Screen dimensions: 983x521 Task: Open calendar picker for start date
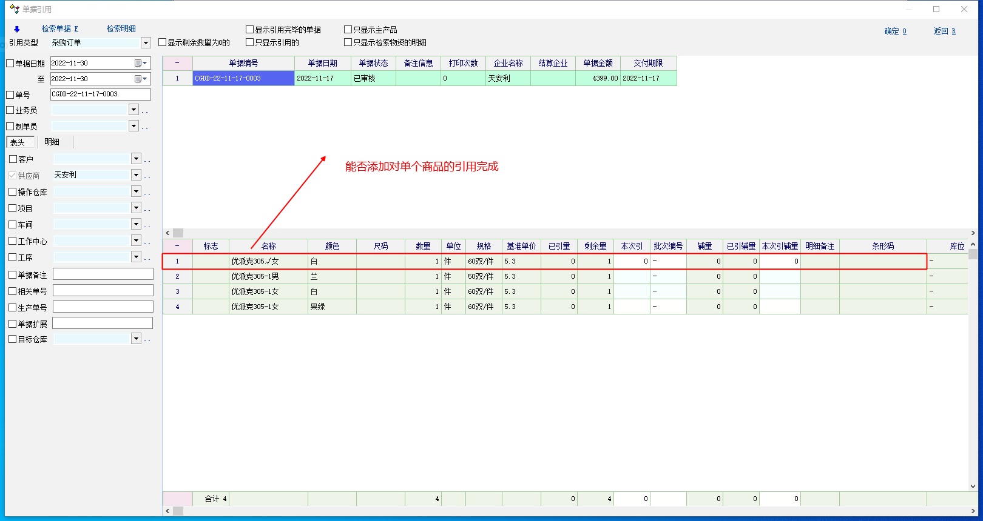point(140,63)
